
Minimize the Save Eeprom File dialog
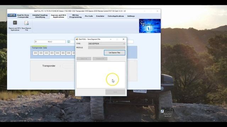click(x=111, y=39)
